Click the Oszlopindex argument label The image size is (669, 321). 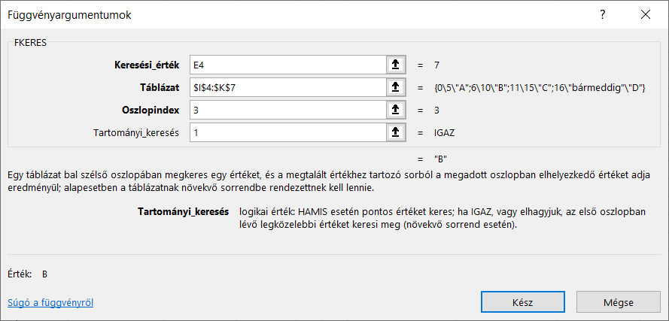pos(151,110)
